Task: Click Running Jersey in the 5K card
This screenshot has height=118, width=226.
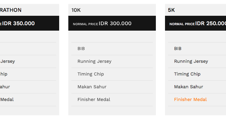Action: point(191,61)
